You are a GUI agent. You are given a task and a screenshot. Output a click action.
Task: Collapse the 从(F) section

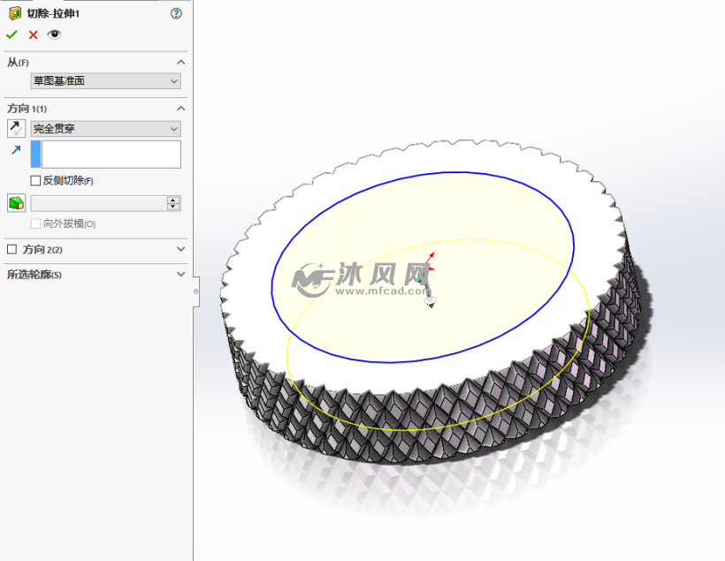tap(180, 62)
